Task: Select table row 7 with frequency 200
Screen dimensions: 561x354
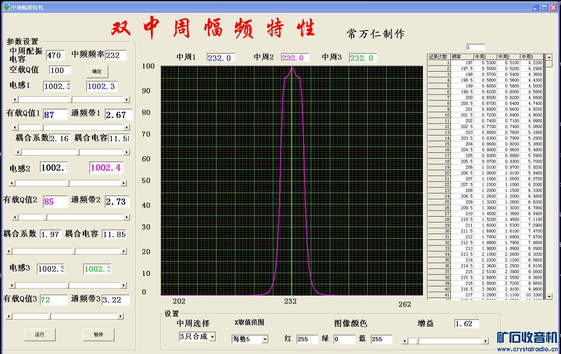Action: 485,97
